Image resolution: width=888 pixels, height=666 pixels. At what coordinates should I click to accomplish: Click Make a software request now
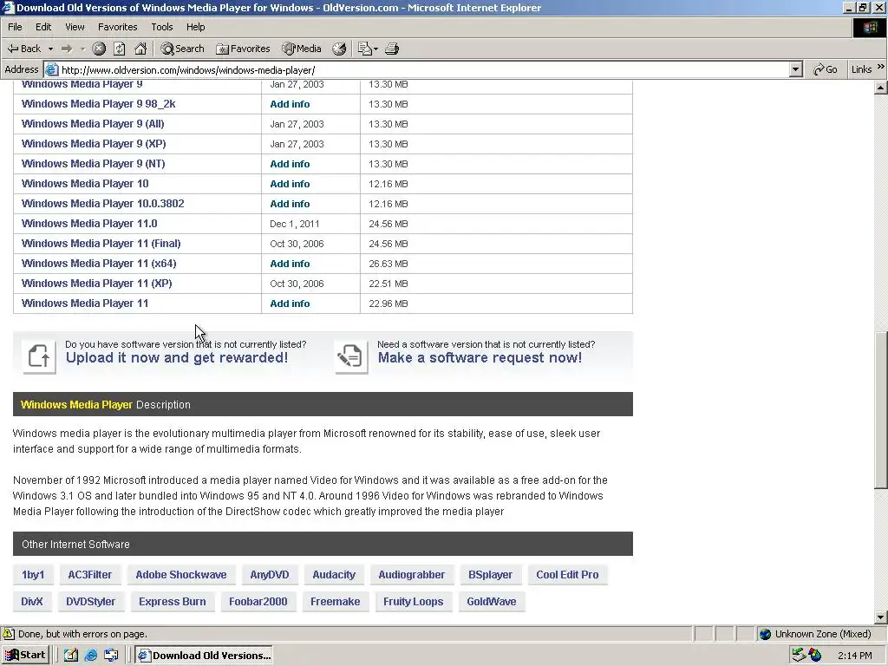tap(480, 358)
